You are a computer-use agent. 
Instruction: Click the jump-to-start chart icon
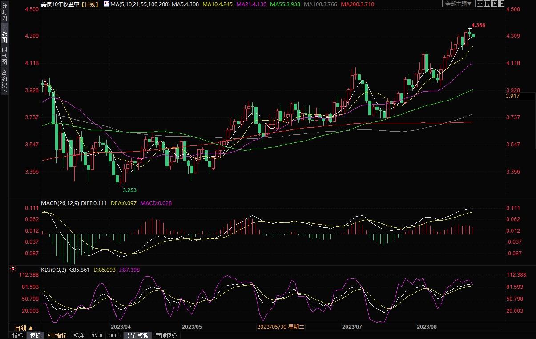(488, 4)
